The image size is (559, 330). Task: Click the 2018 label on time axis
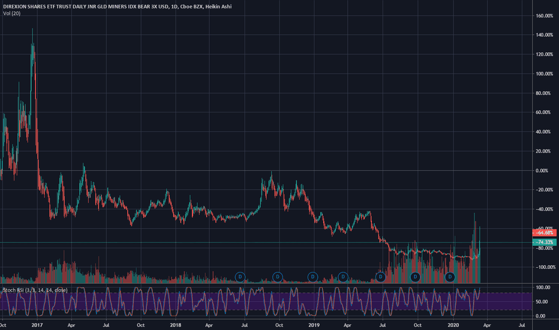point(175,325)
